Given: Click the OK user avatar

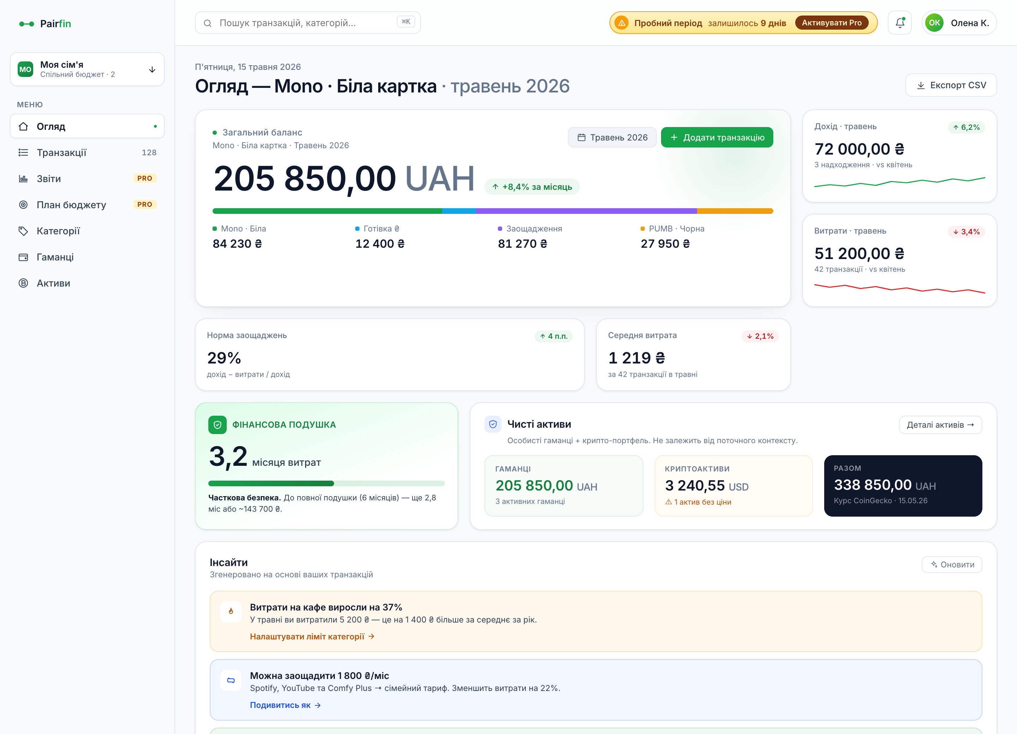Looking at the screenshot, I should tap(934, 23).
